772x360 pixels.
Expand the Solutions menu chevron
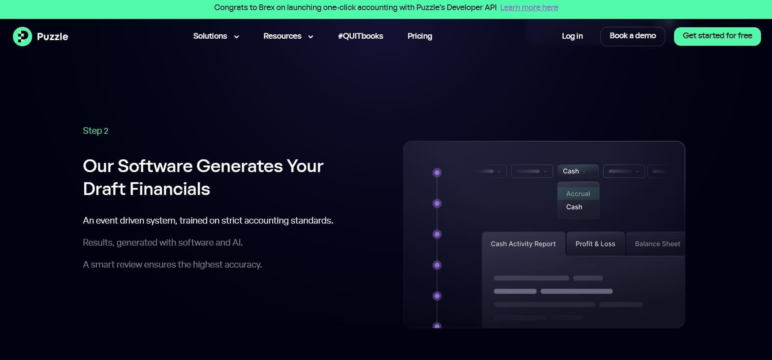[x=236, y=37]
